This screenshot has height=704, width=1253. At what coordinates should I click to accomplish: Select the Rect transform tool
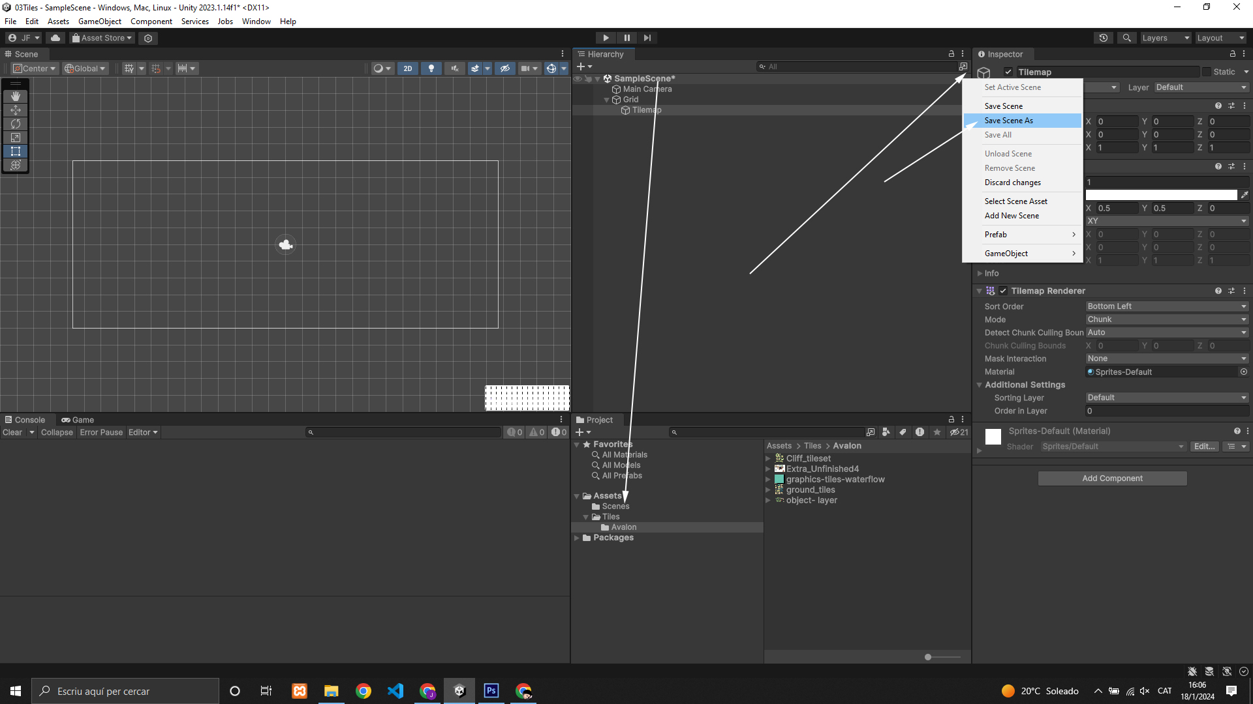tap(16, 151)
